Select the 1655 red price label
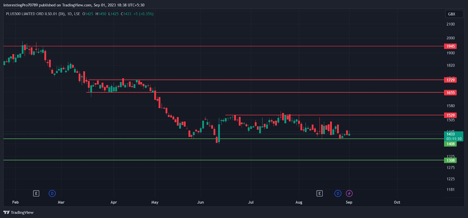The height and width of the screenshot is (218, 468). 450,93
